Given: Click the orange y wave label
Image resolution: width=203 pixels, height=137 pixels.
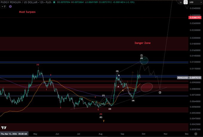Looking at the screenshot, I should pyautogui.click(x=104, y=121).
